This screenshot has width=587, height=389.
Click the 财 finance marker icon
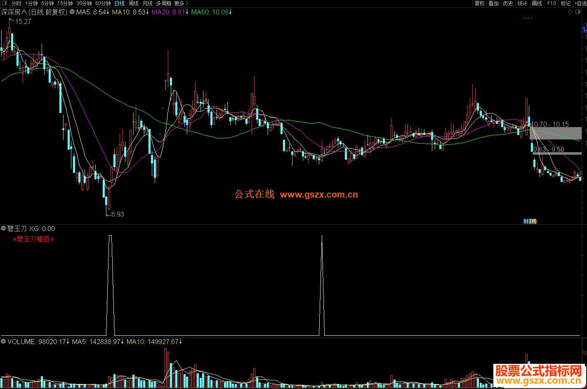526,222
